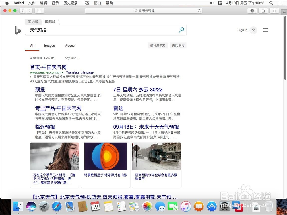
Task: Launch Siri from the Dock
Action: (x=31, y=206)
